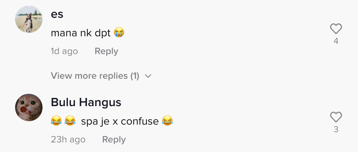Click the crying emoji in es comment

(119, 33)
